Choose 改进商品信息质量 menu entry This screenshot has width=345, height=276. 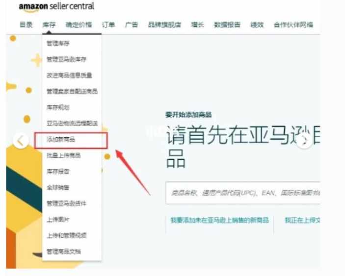click(69, 75)
